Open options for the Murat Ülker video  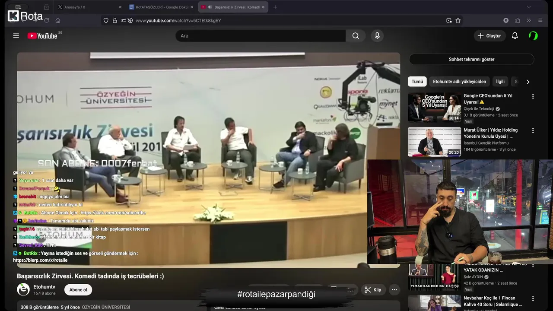[x=533, y=130]
